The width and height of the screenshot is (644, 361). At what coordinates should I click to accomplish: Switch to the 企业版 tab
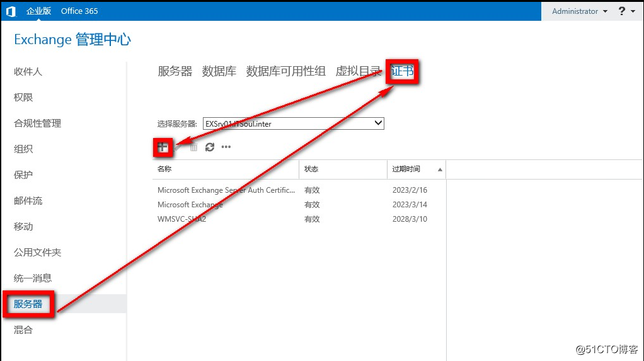tap(38, 11)
